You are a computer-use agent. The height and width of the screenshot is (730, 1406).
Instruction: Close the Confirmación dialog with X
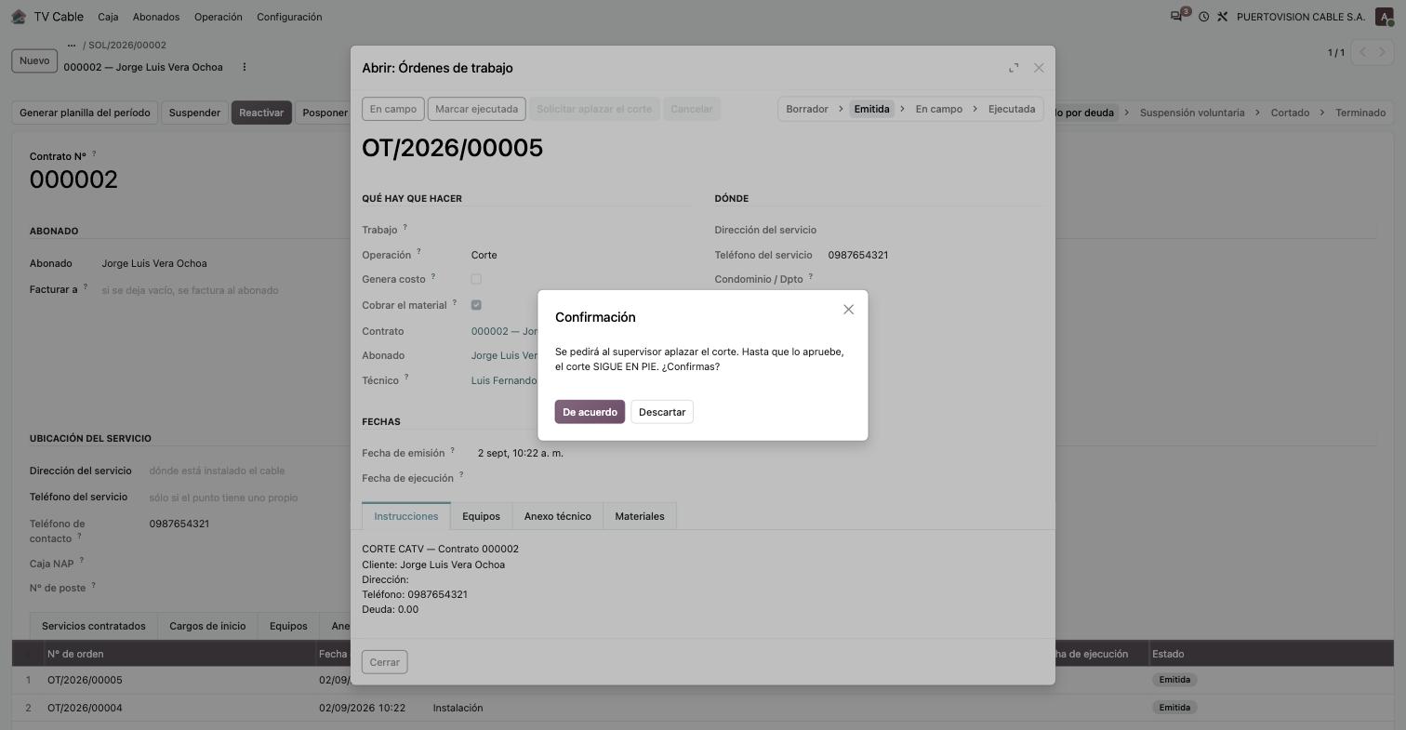[x=848, y=310]
